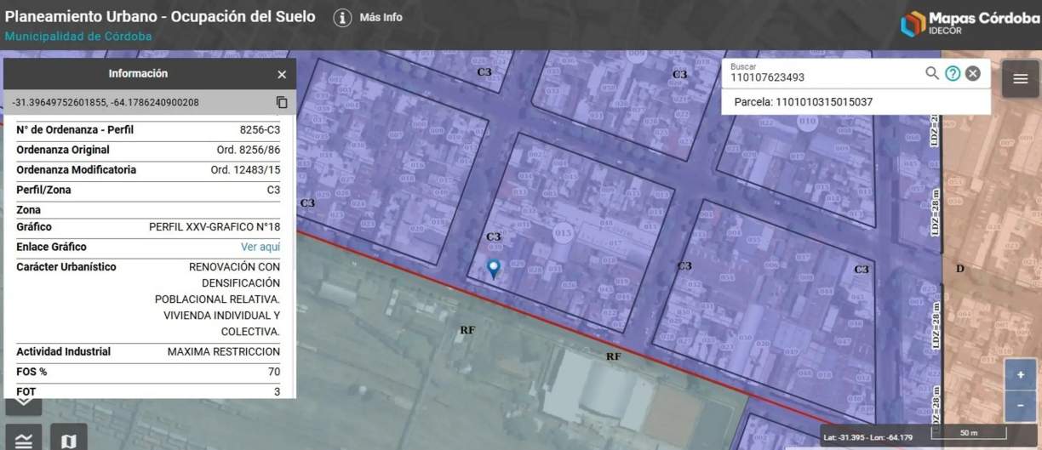Click into the Buscar search field
Screen dimensions: 1042x450
click(822, 77)
